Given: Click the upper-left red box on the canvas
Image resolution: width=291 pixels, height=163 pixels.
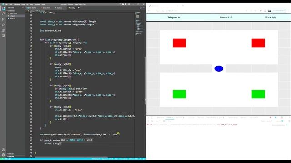Looking at the screenshot, I should pos(179,43).
